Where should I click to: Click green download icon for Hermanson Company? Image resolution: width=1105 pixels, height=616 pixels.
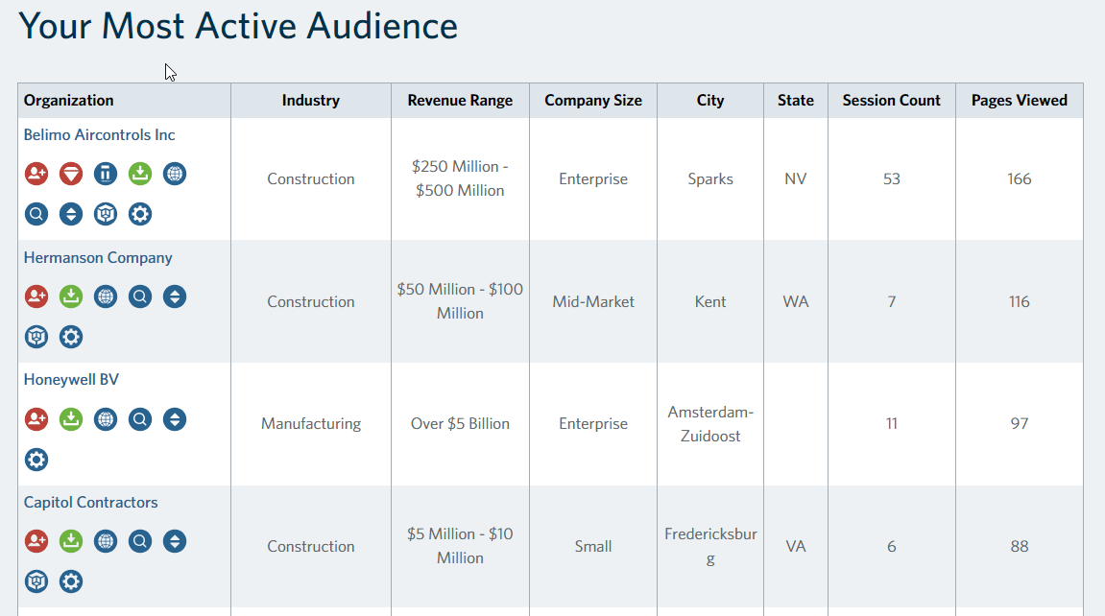click(x=71, y=296)
